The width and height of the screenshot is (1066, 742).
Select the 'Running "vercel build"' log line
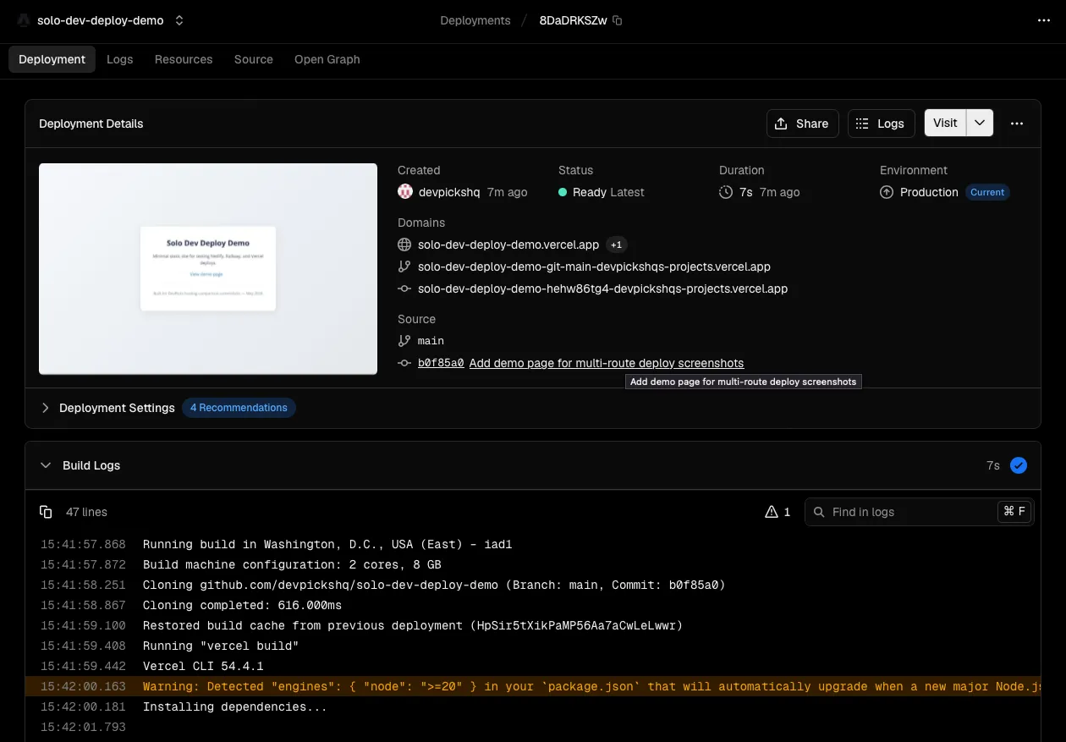coord(533,646)
